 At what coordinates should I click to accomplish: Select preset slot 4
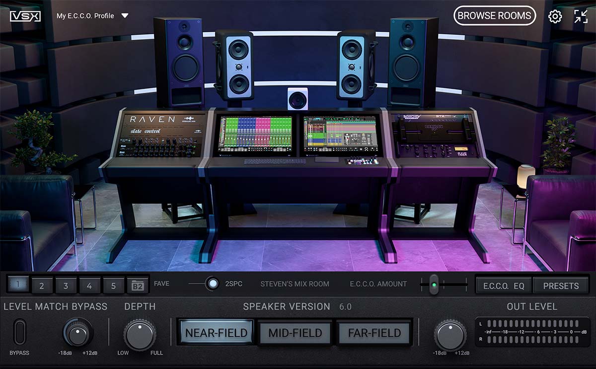89,285
